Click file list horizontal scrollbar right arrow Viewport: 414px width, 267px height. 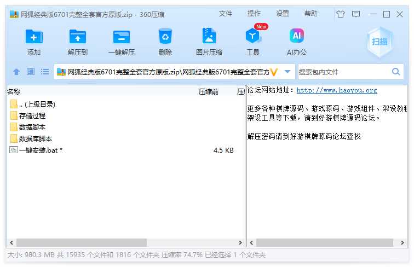[x=240, y=242]
